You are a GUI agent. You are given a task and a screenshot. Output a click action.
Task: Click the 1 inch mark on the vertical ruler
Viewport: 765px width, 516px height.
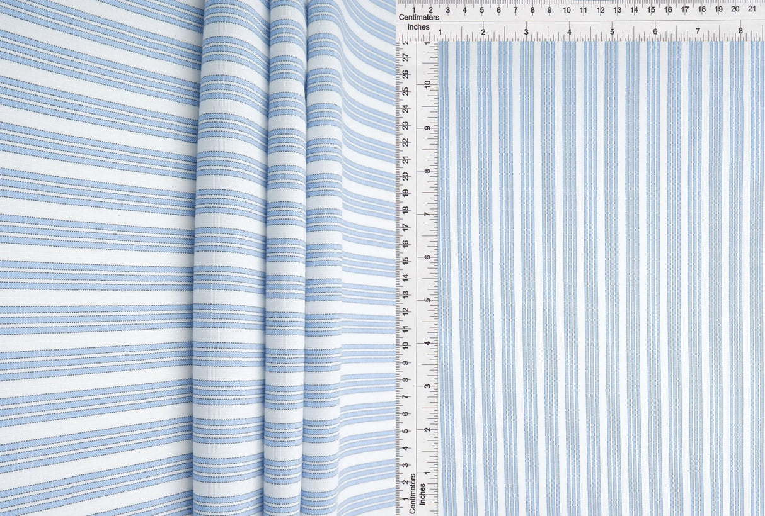pyautogui.click(x=427, y=472)
